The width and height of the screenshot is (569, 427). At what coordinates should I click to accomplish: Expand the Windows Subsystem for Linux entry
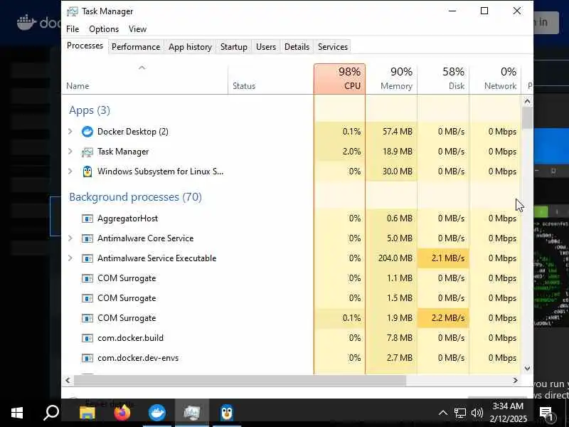pyautogui.click(x=70, y=172)
